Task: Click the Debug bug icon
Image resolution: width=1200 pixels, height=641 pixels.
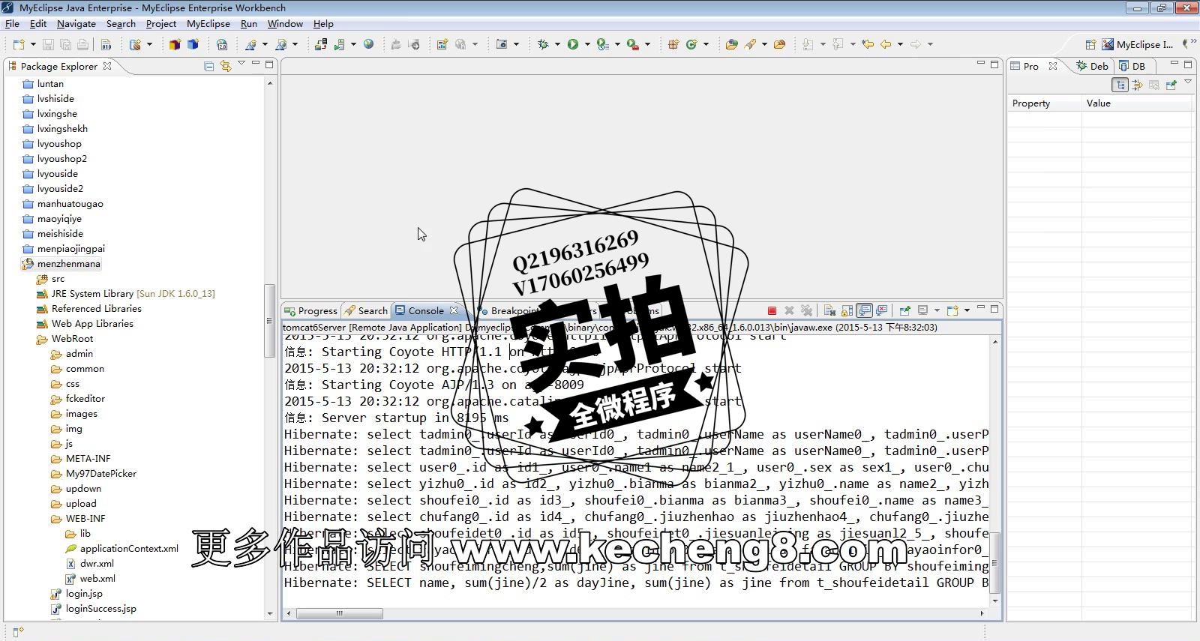Action: pos(543,44)
